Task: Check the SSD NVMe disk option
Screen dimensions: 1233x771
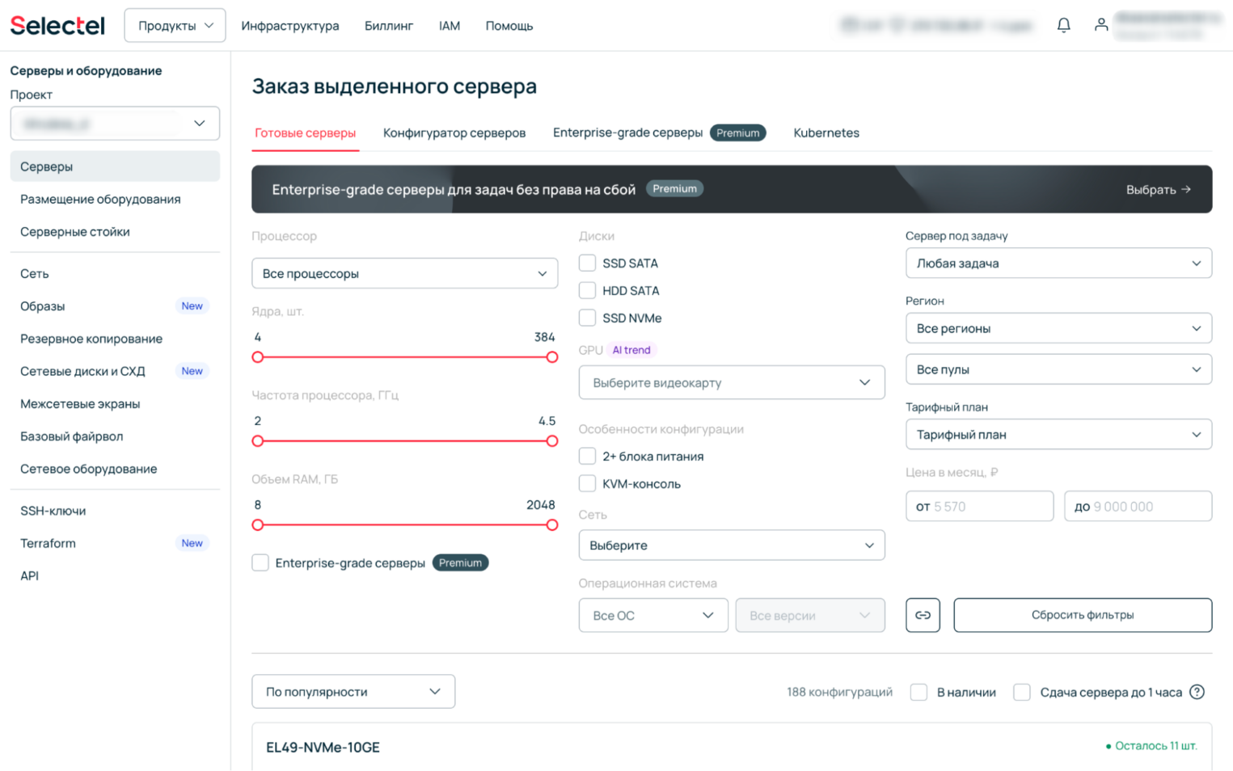Action: click(588, 318)
